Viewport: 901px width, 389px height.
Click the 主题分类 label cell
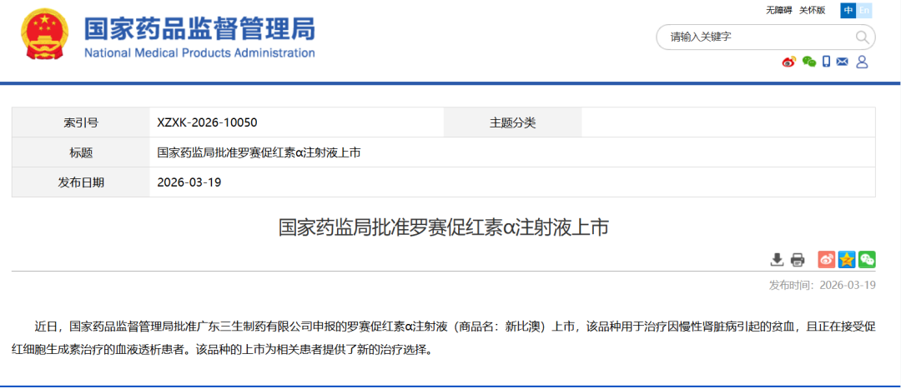point(512,122)
